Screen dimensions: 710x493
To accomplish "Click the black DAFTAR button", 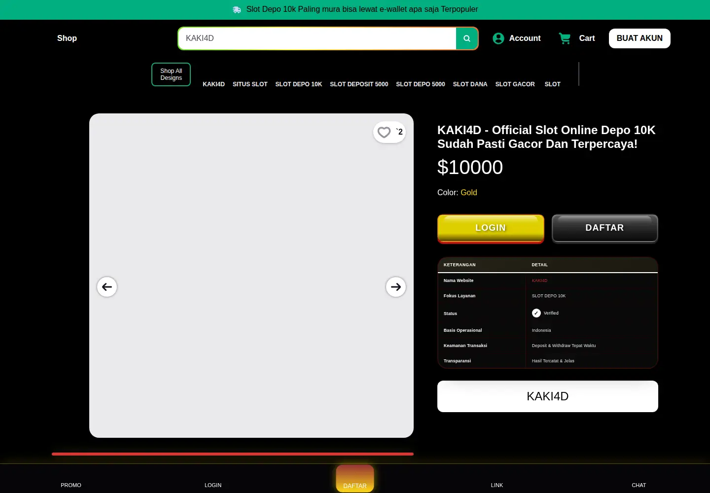I will point(604,228).
